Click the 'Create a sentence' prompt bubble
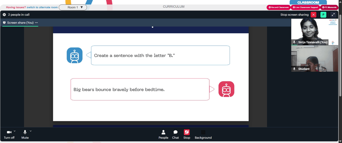 (x=160, y=55)
